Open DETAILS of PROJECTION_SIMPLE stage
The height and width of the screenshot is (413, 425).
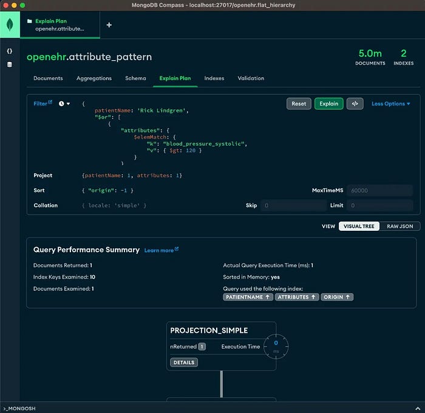[184, 363]
